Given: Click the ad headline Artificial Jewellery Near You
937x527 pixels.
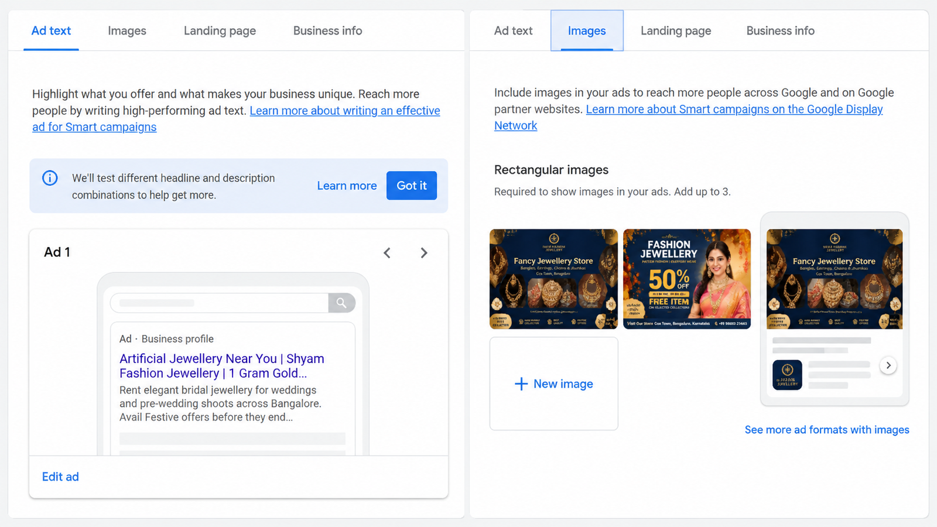Looking at the screenshot, I should click(222, 366).
